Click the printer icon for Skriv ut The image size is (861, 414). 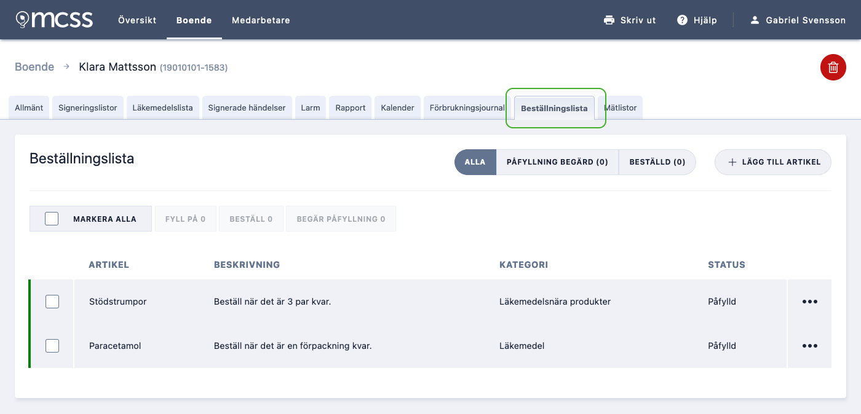coord(609,20)
